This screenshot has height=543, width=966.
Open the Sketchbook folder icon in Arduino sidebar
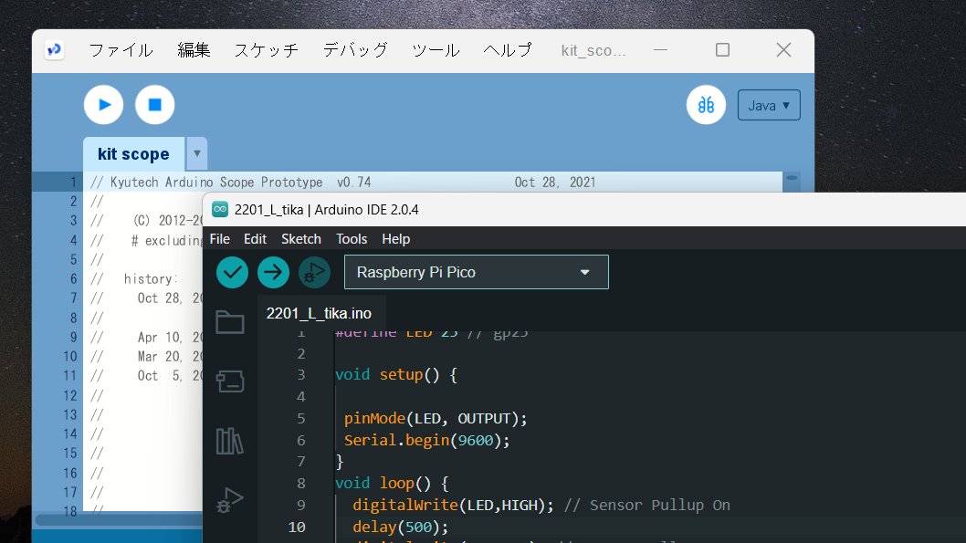(x=230, y=322)
